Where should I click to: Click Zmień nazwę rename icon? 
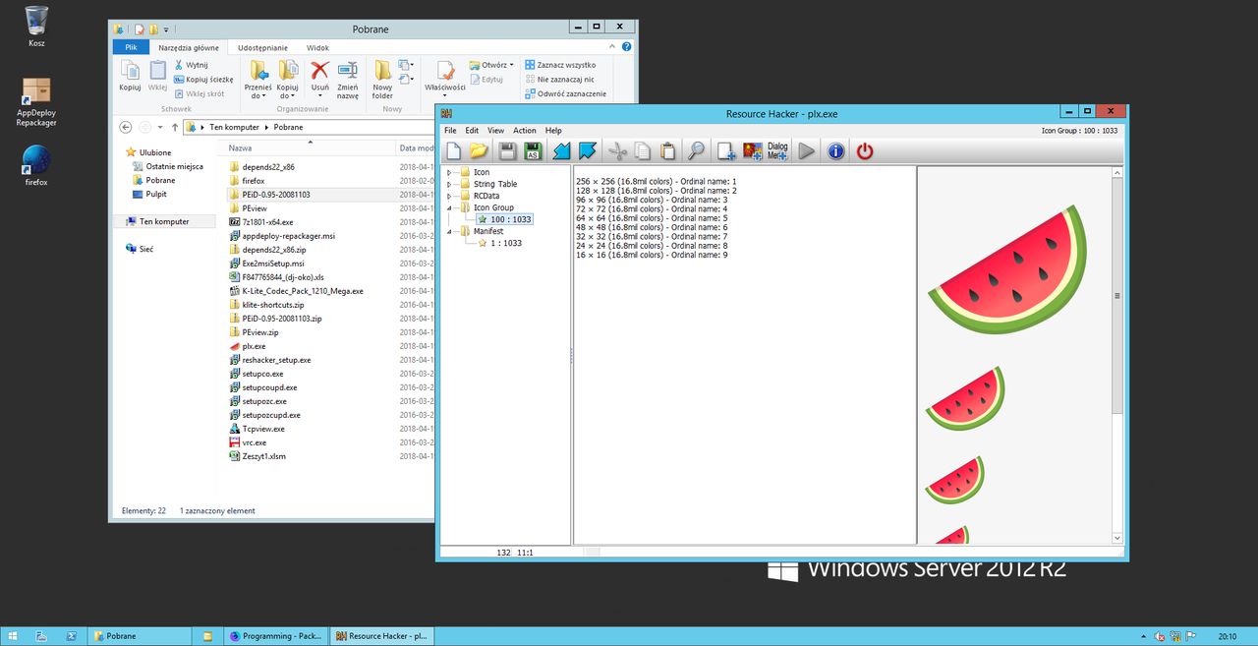pos(347,79)
